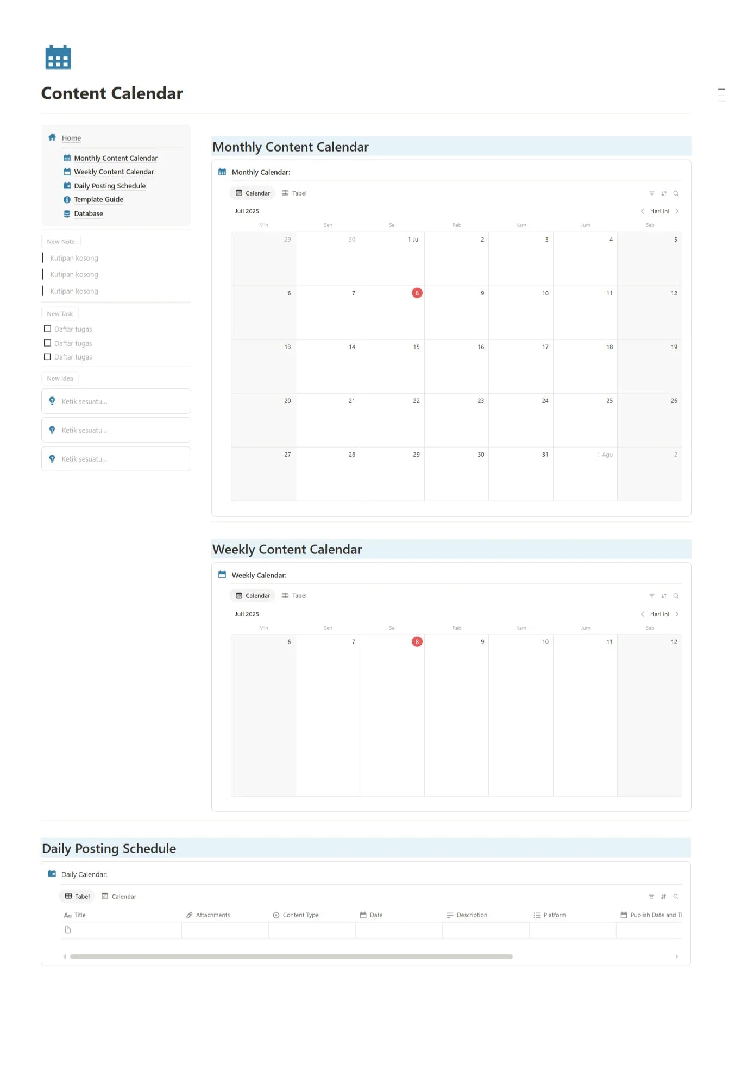This screenshot has height=1071, width=729.
Task: Open the empty row page icon in Daily table
Action: 68,930
